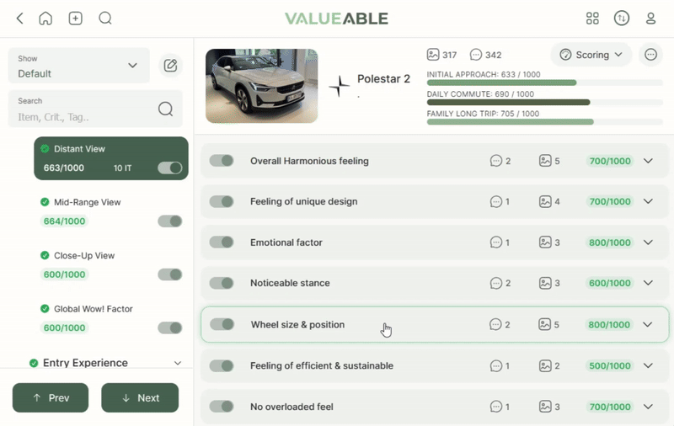Open the apps grid icon
This screenshot has width=674, height=426.
592,19
